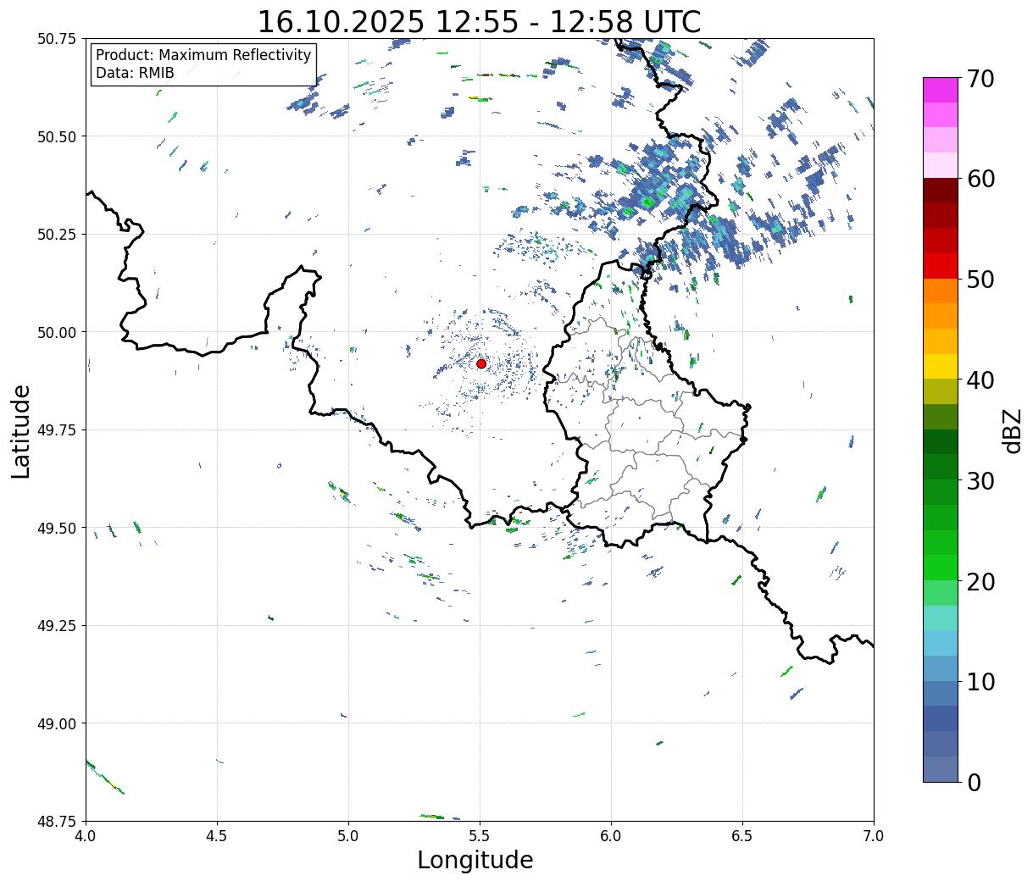Click the 5.5 longitude tick label

480,836
